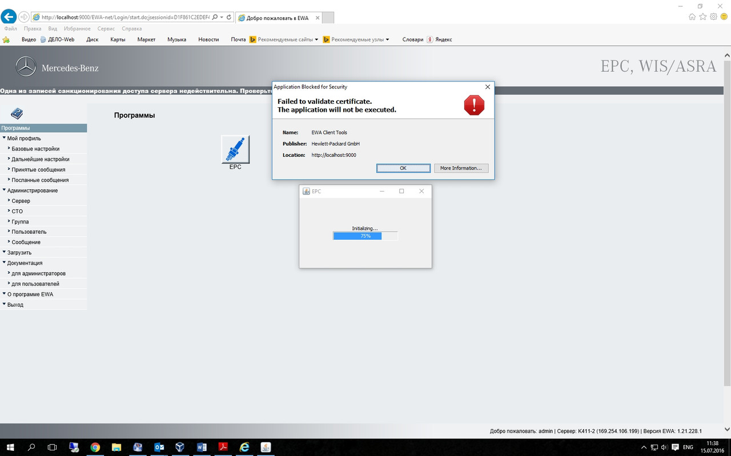Open Принятые сообщения in sidebar
Screen dimensions: 731x456
pos(38,169)
